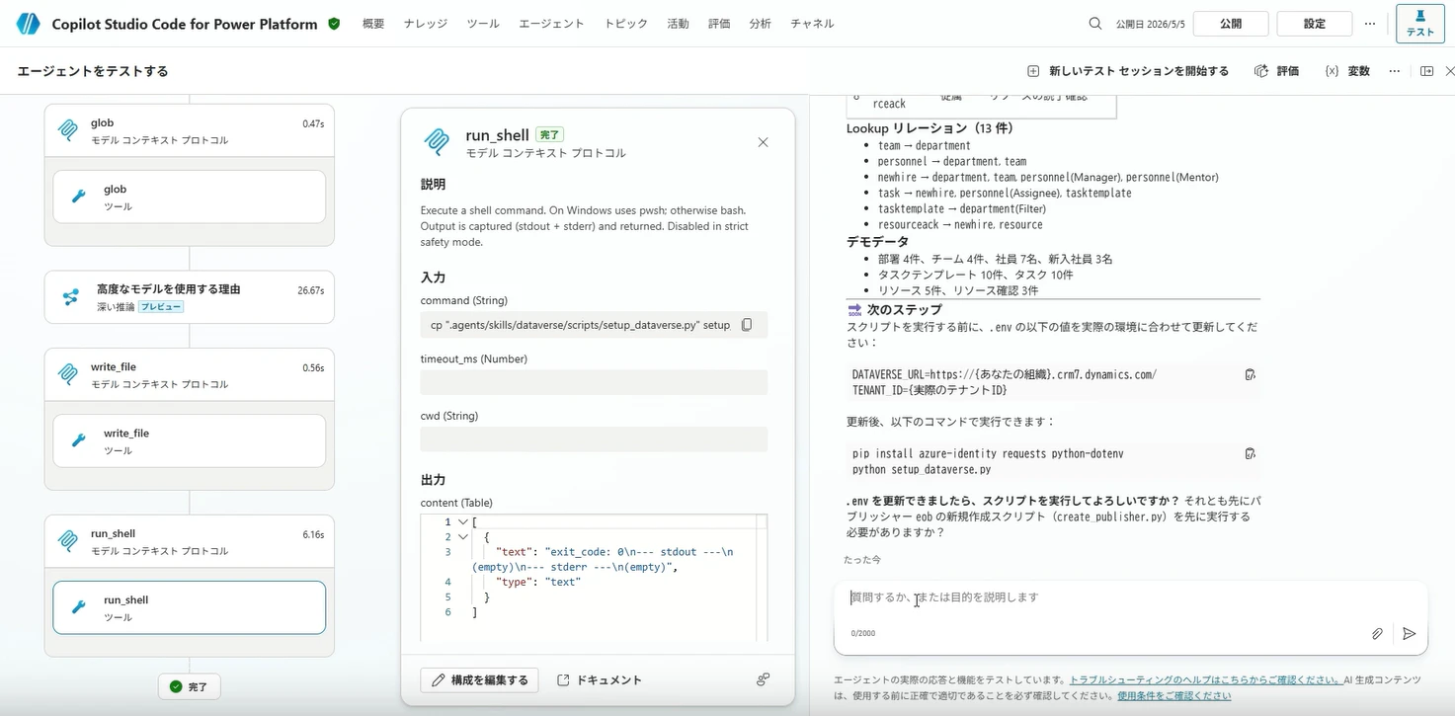The height and width of the screenshot is (716, 1455).
Task: Start 新しいテスト セッションを開始する
Action: 1128,71
